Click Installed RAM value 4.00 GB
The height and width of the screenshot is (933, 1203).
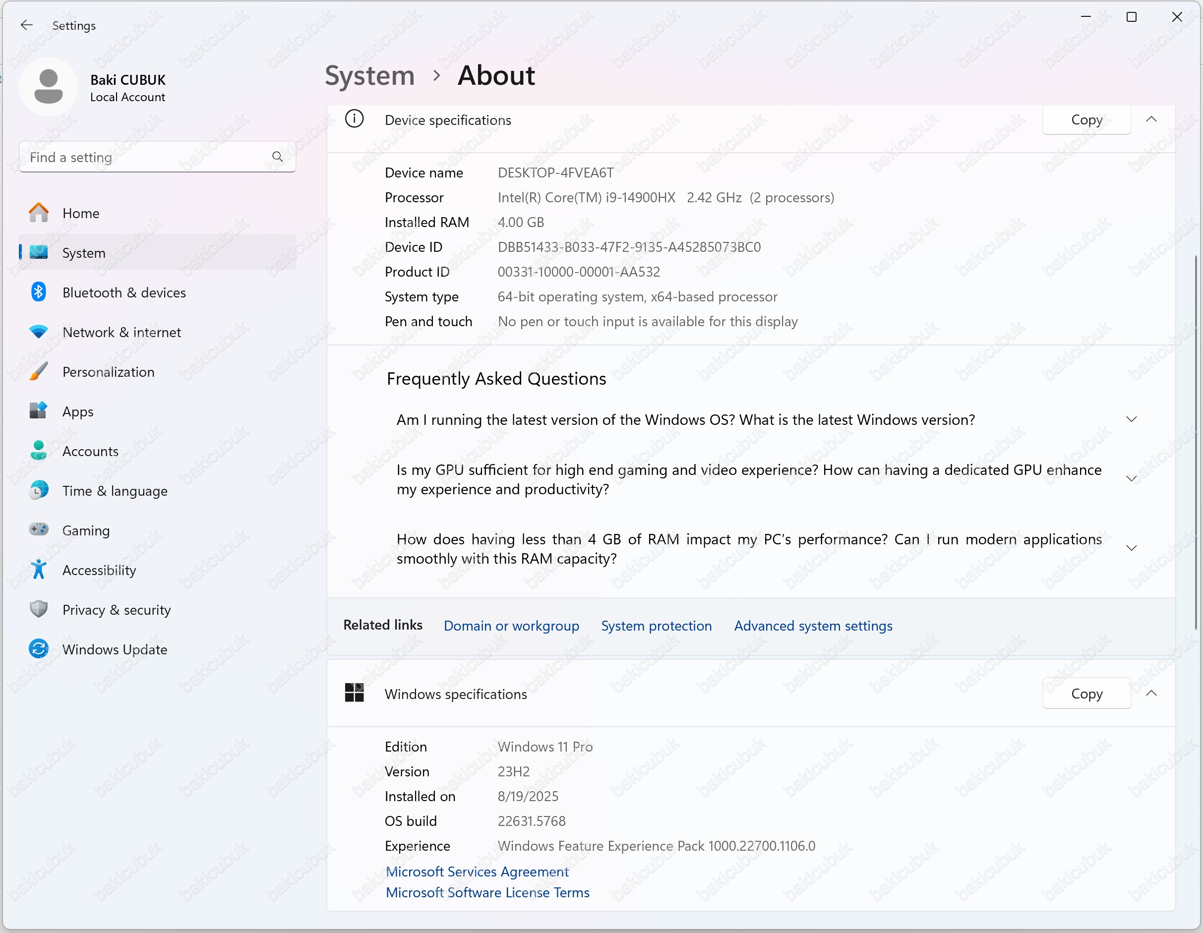521,222
